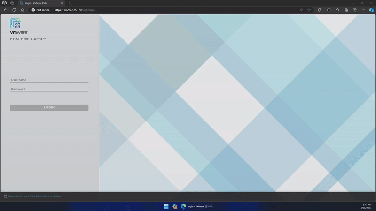Reload the page with the refresh icon
This screenshot has height=211, width=376.
(x=14, y=10)
